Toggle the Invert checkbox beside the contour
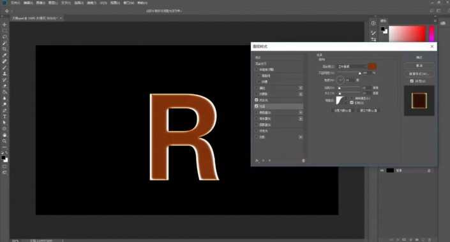 [x=352, y=103]
